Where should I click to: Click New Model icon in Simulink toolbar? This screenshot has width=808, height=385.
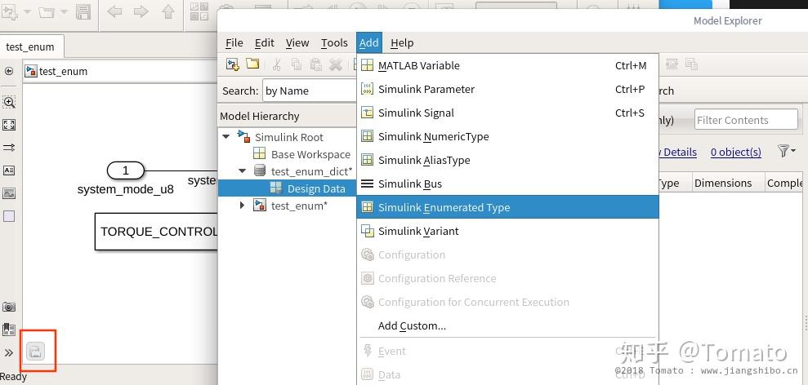pos(11,11)
